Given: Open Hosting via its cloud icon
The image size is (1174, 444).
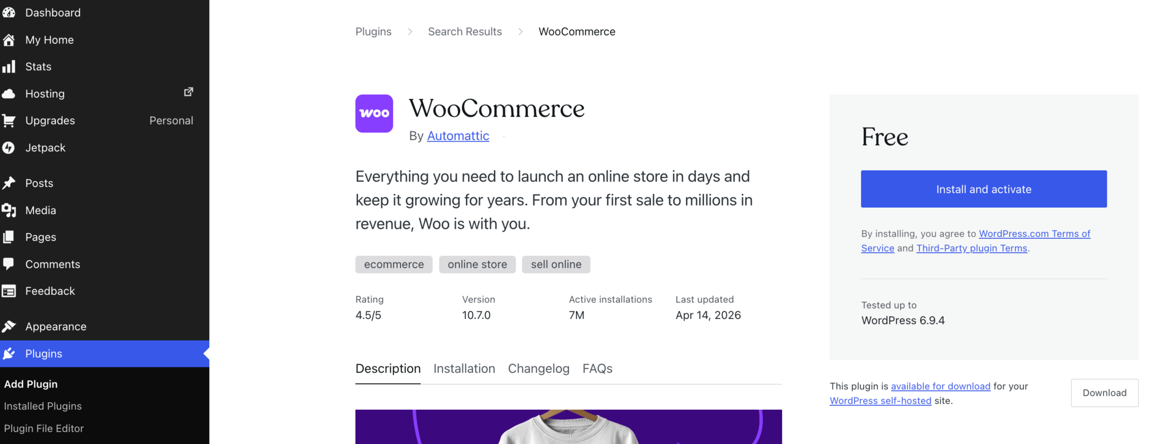Looking at the screenshot, I should [x=10, y=93].
